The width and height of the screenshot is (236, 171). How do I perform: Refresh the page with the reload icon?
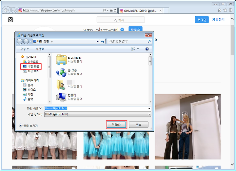pos(115,10)
